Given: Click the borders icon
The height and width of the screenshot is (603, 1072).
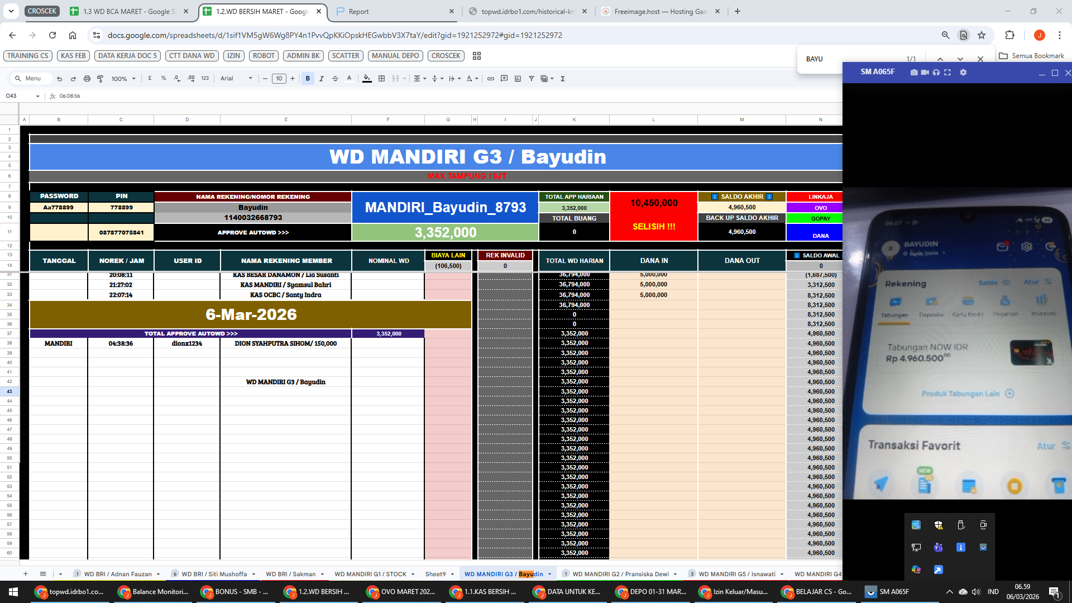Looking at the screenshot, I should tap(381, 79).
